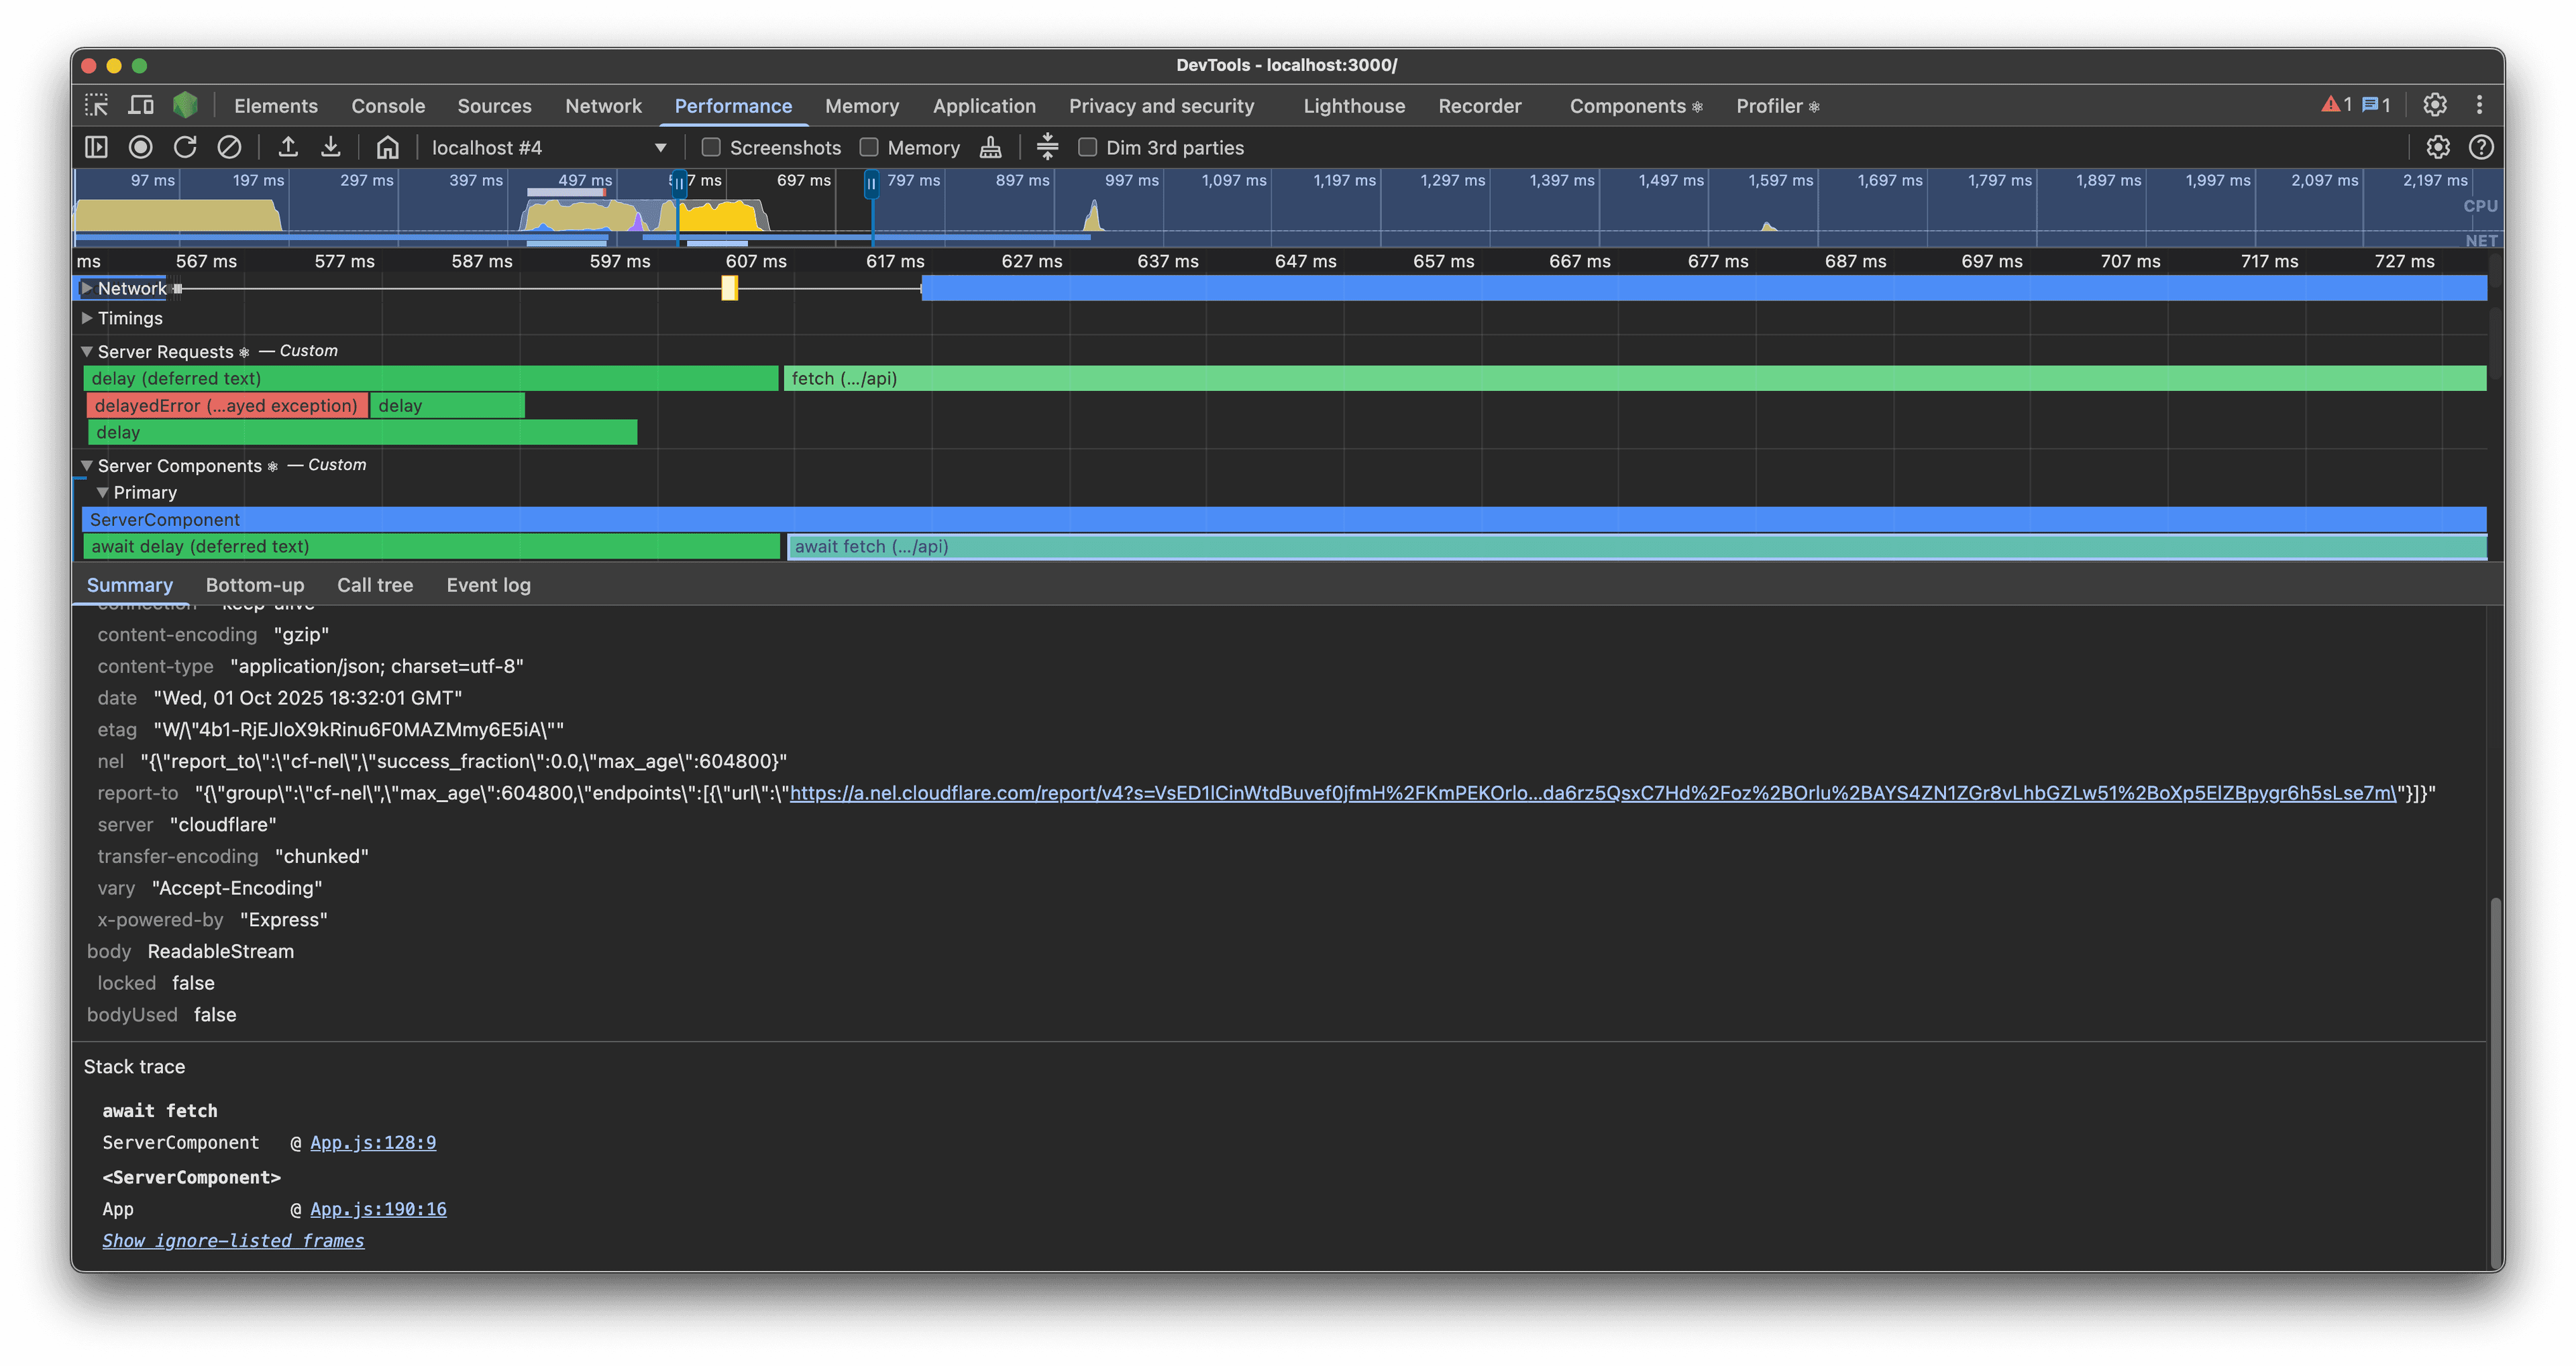Toggle the performance sidebar panel icon
Image resolution: width=2576 pixels, height=1366 pixels.
[96, 147]
